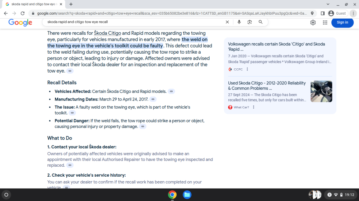Open the Guest profile menu
The image size is (359, 201).
click(x=337, y=14)
